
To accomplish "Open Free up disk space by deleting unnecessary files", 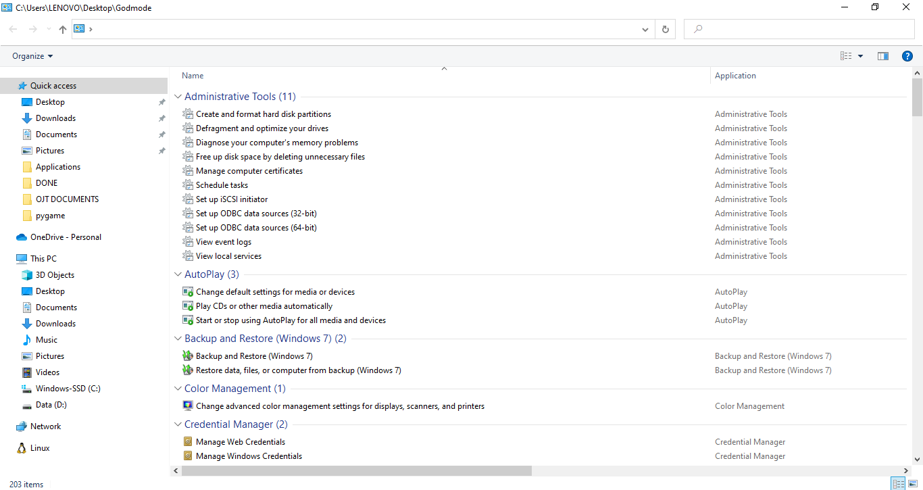I will (280, 157).
